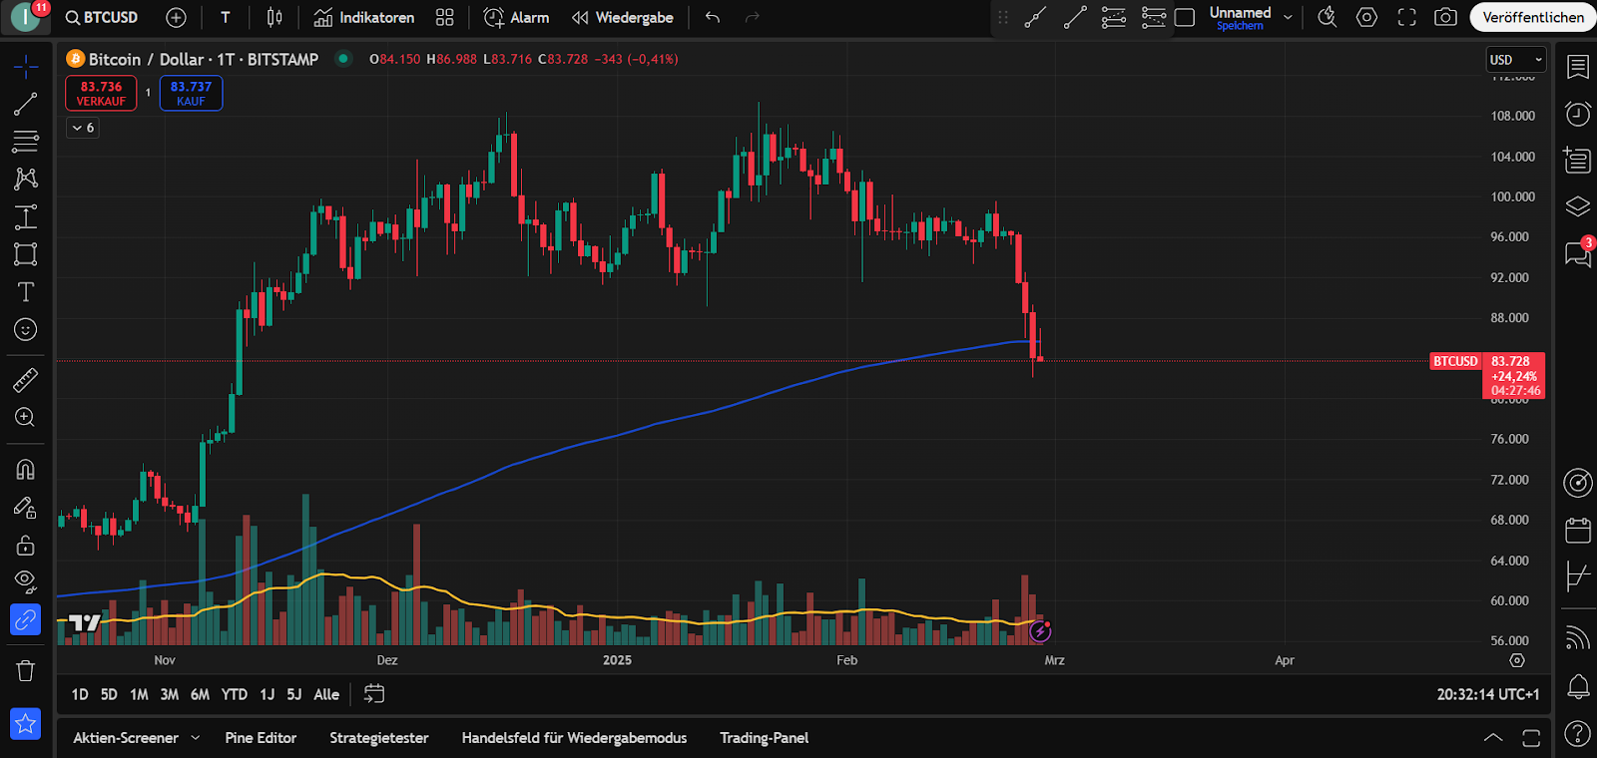Open the Strategietester tab
This screenshot has width=1597, height=758.
(379, 738)
